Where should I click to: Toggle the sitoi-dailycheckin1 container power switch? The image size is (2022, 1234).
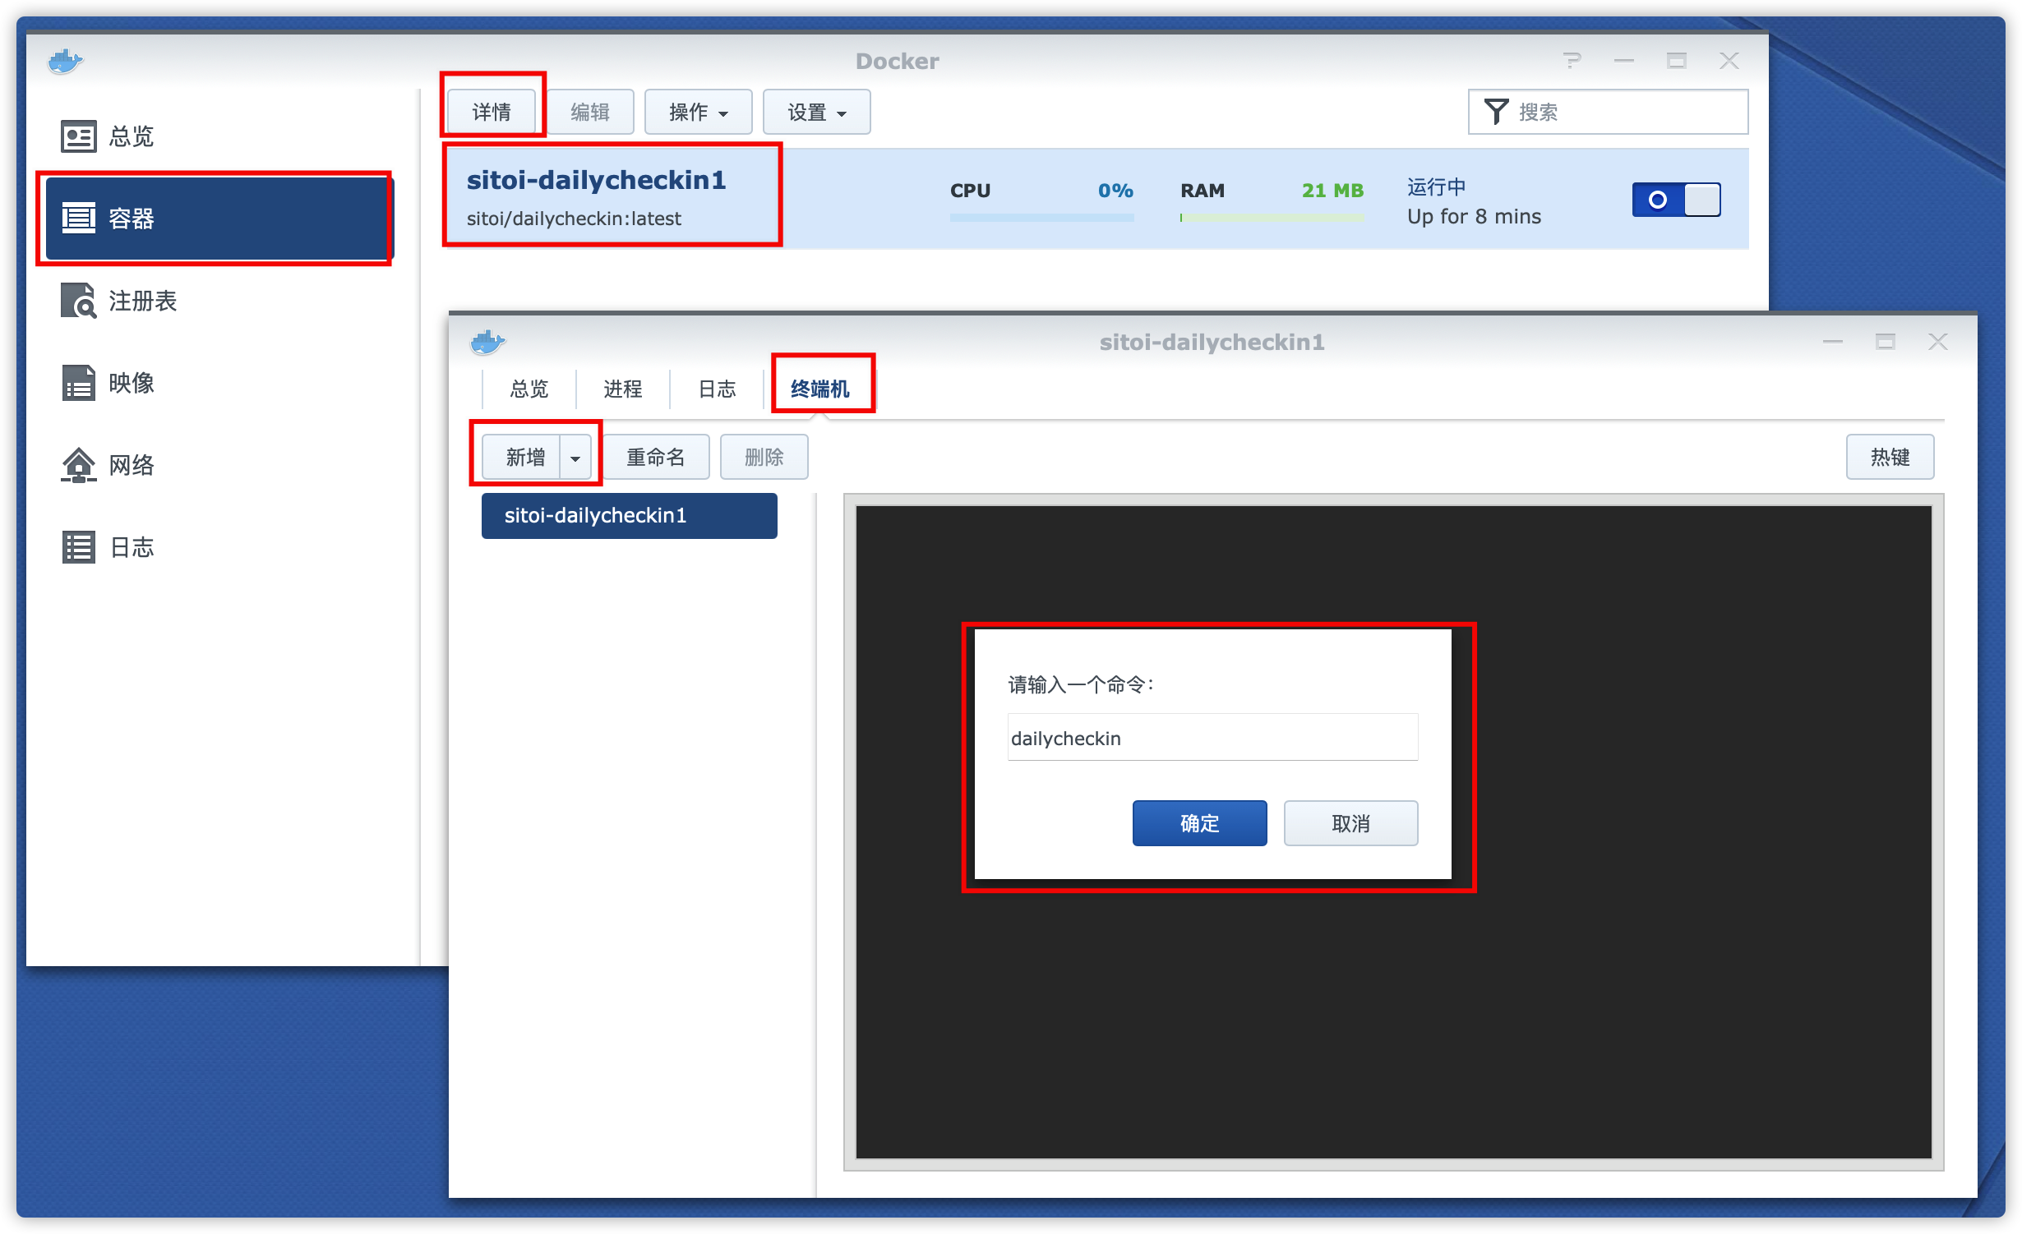click(x=1676, y=200)
